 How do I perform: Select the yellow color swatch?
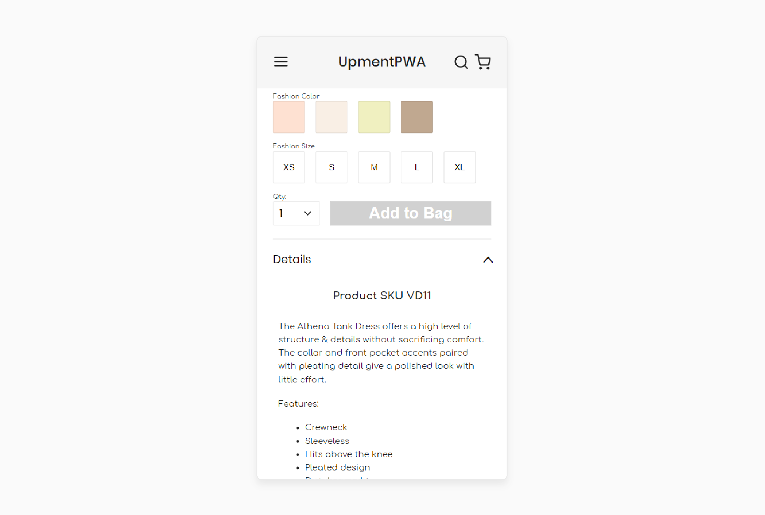(374, 117)
